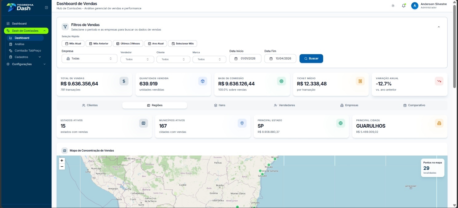Open the Cliente dropdown

pos(173,59)
